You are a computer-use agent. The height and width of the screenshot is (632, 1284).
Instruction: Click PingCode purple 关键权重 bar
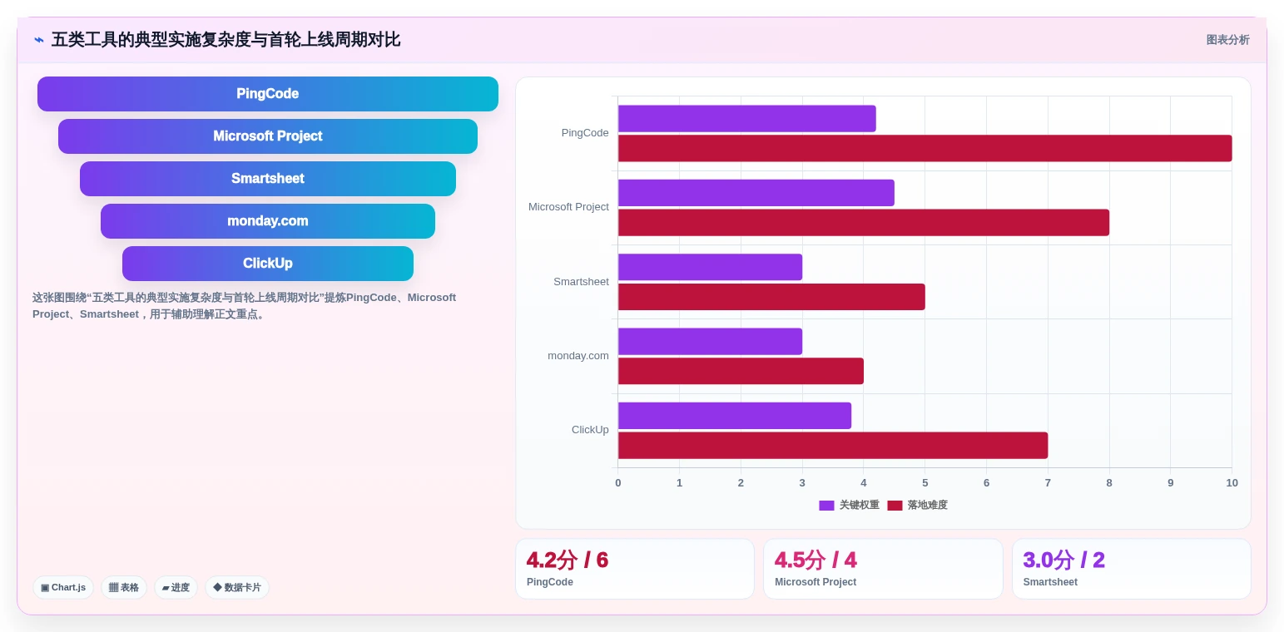coord(746,118)
